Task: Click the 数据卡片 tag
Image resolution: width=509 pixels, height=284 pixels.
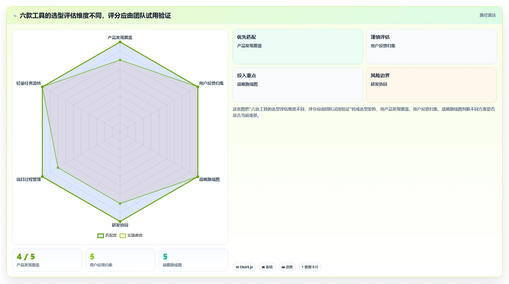Action: pyautogui.click(x=310, y=267)
